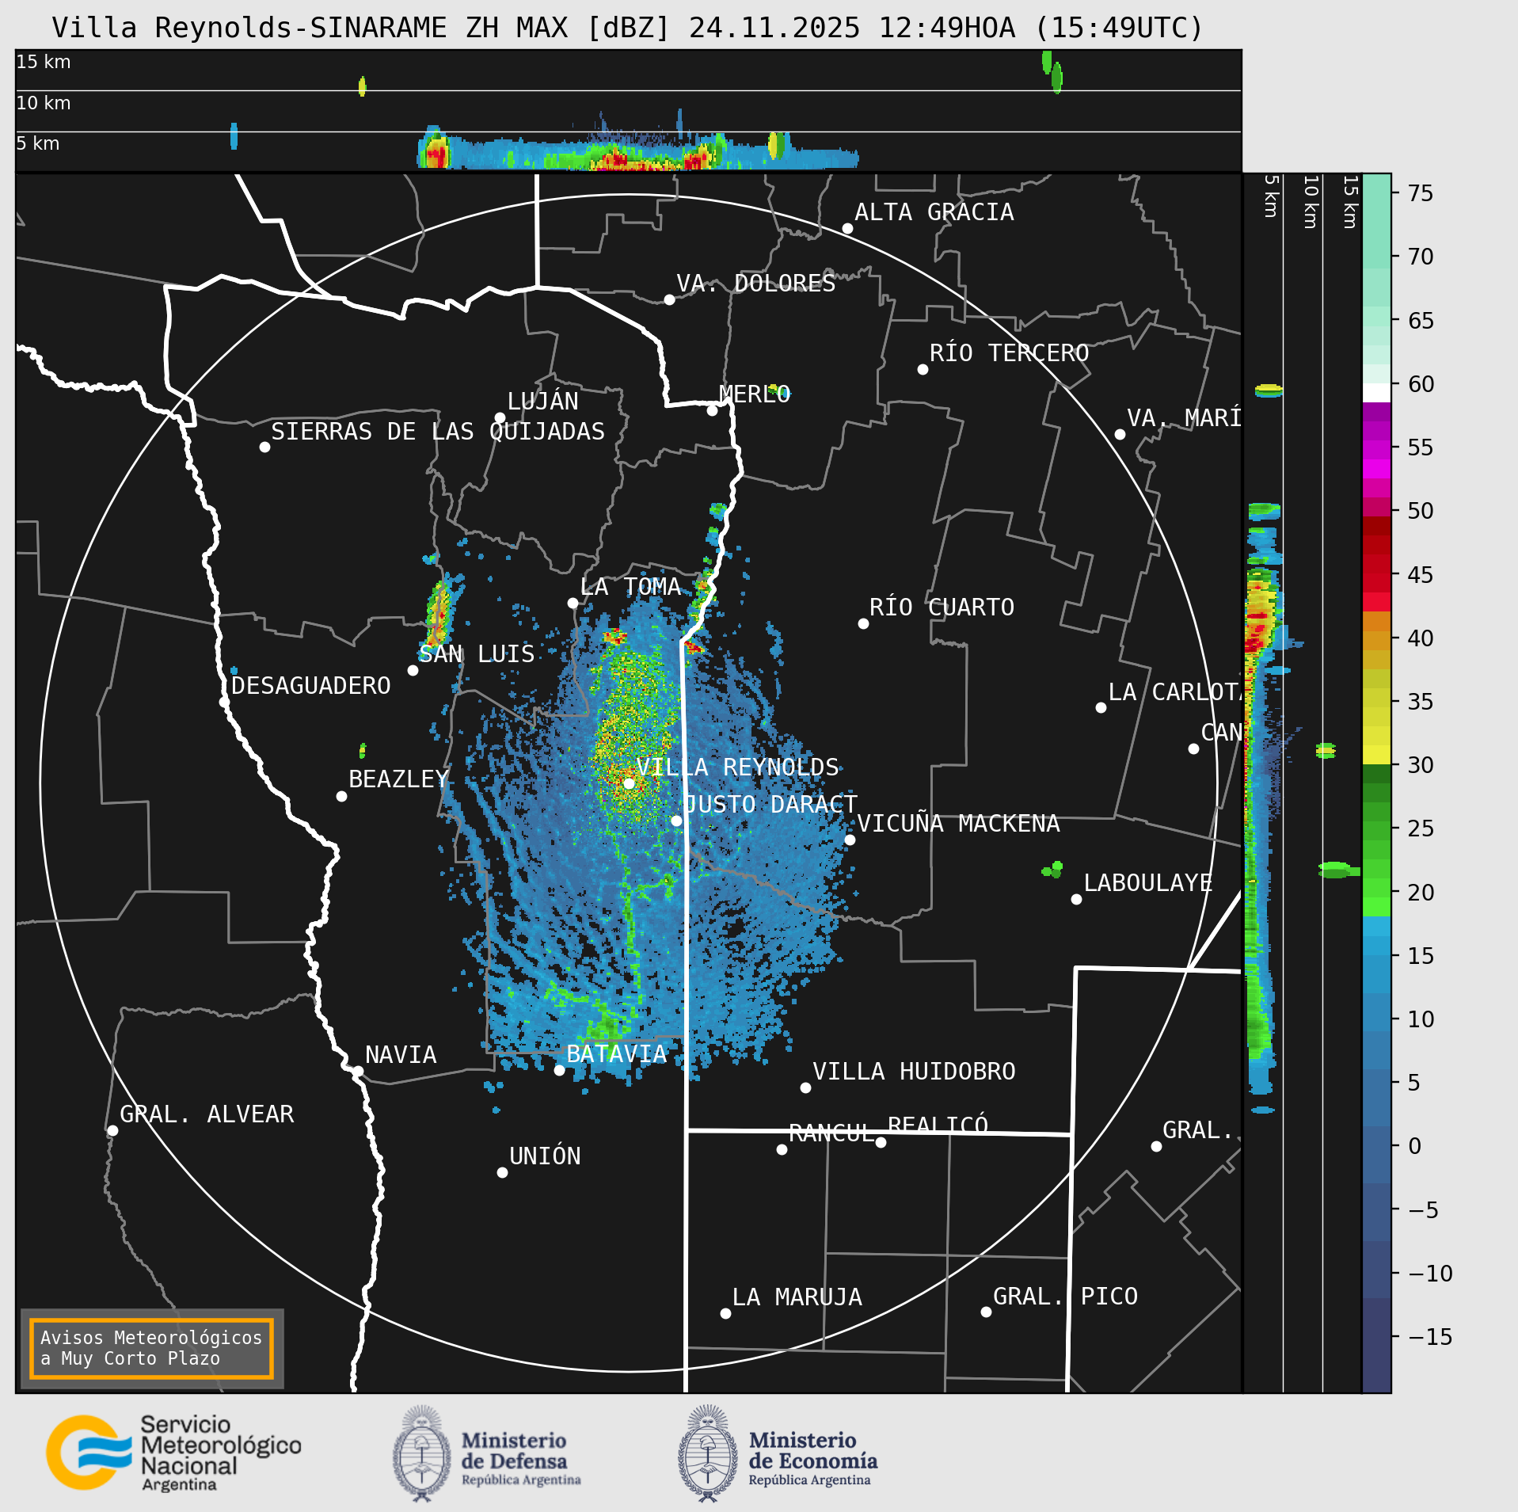Click the RANCUL city label
Screen dimensions: 1518x1512
click(x=832, y=1133)
